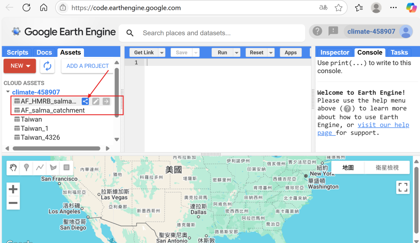
Task: Select the draw polygon shape tool
Action: [53, 167]
